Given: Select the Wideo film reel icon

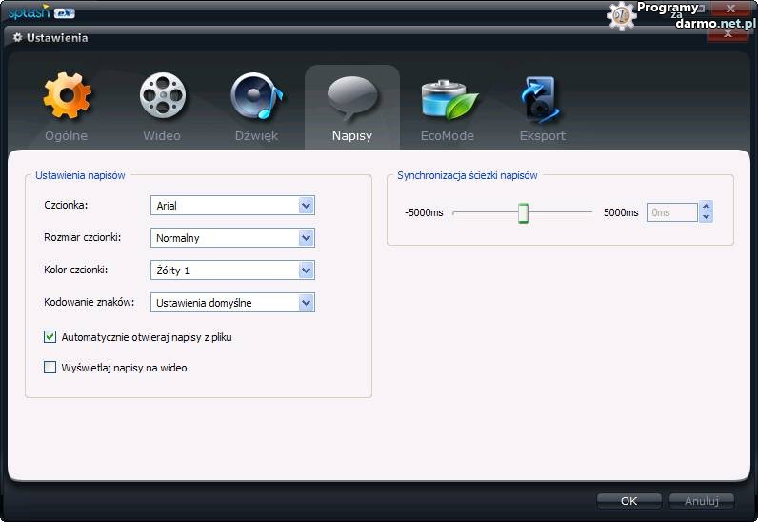Looking at the screenshot, I should (x=162, y=97).
